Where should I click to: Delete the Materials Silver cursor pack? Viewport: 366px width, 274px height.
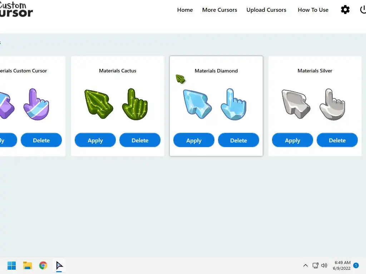tap(337, 140)
